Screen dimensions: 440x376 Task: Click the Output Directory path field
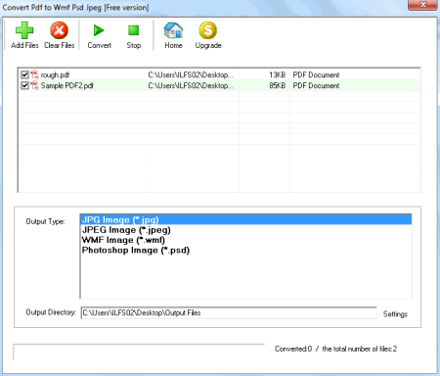coord(229,312)
